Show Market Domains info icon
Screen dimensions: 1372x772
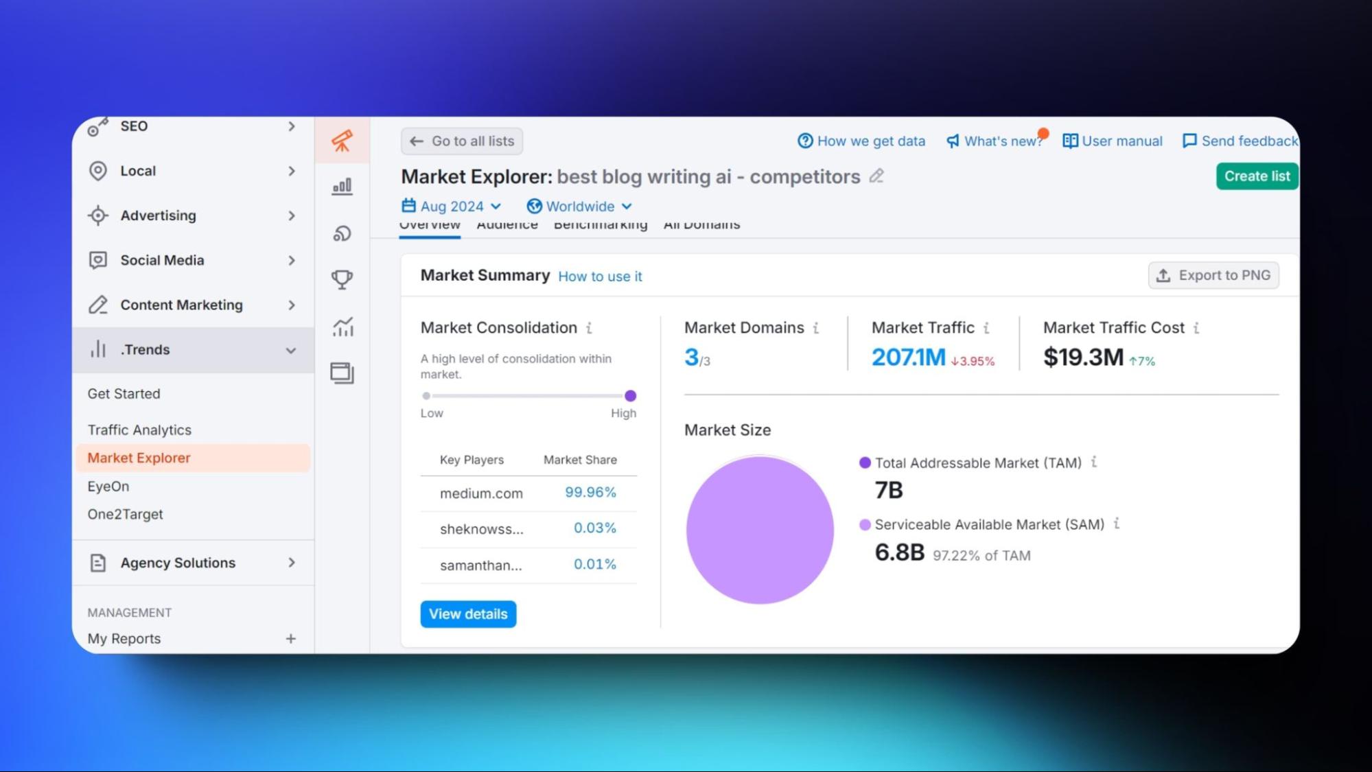pyautogui.click(x=816, y=328)
